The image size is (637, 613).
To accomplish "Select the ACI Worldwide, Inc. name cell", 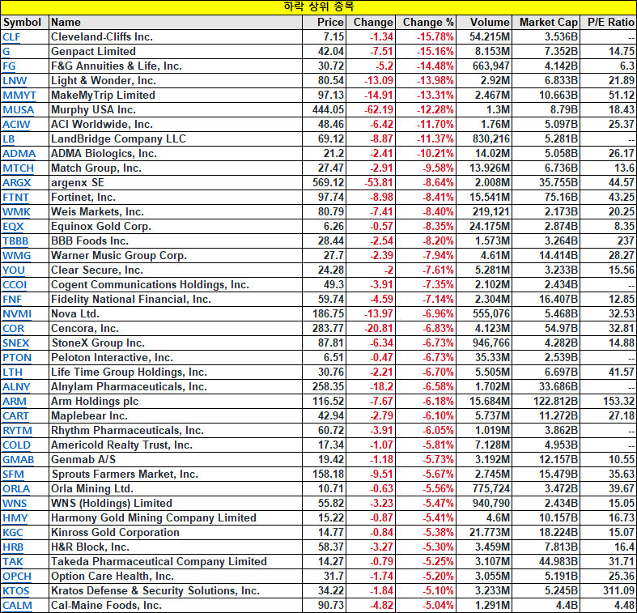I will point(176,125).
